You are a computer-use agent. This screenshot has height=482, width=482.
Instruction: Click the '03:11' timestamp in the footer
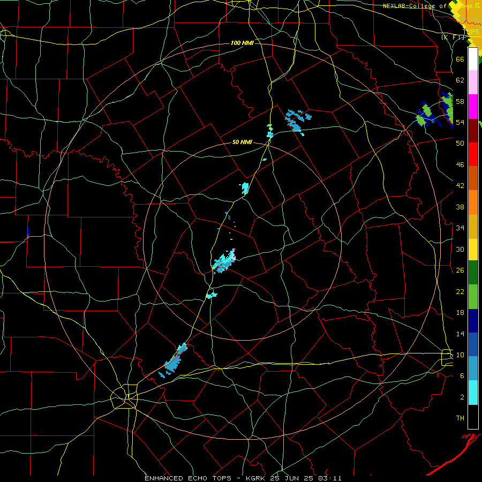[329, 478]
